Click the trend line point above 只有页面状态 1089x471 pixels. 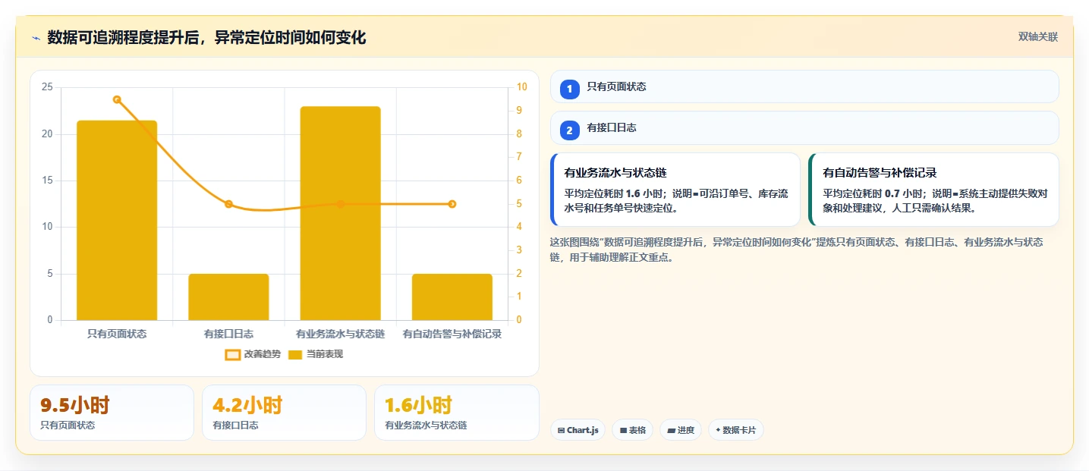[117, 99]
